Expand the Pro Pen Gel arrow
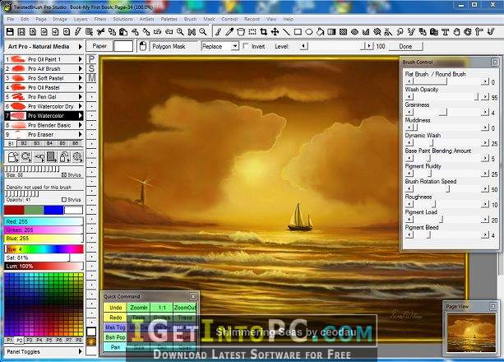The image size is (504, 362). tap(81, 97)
